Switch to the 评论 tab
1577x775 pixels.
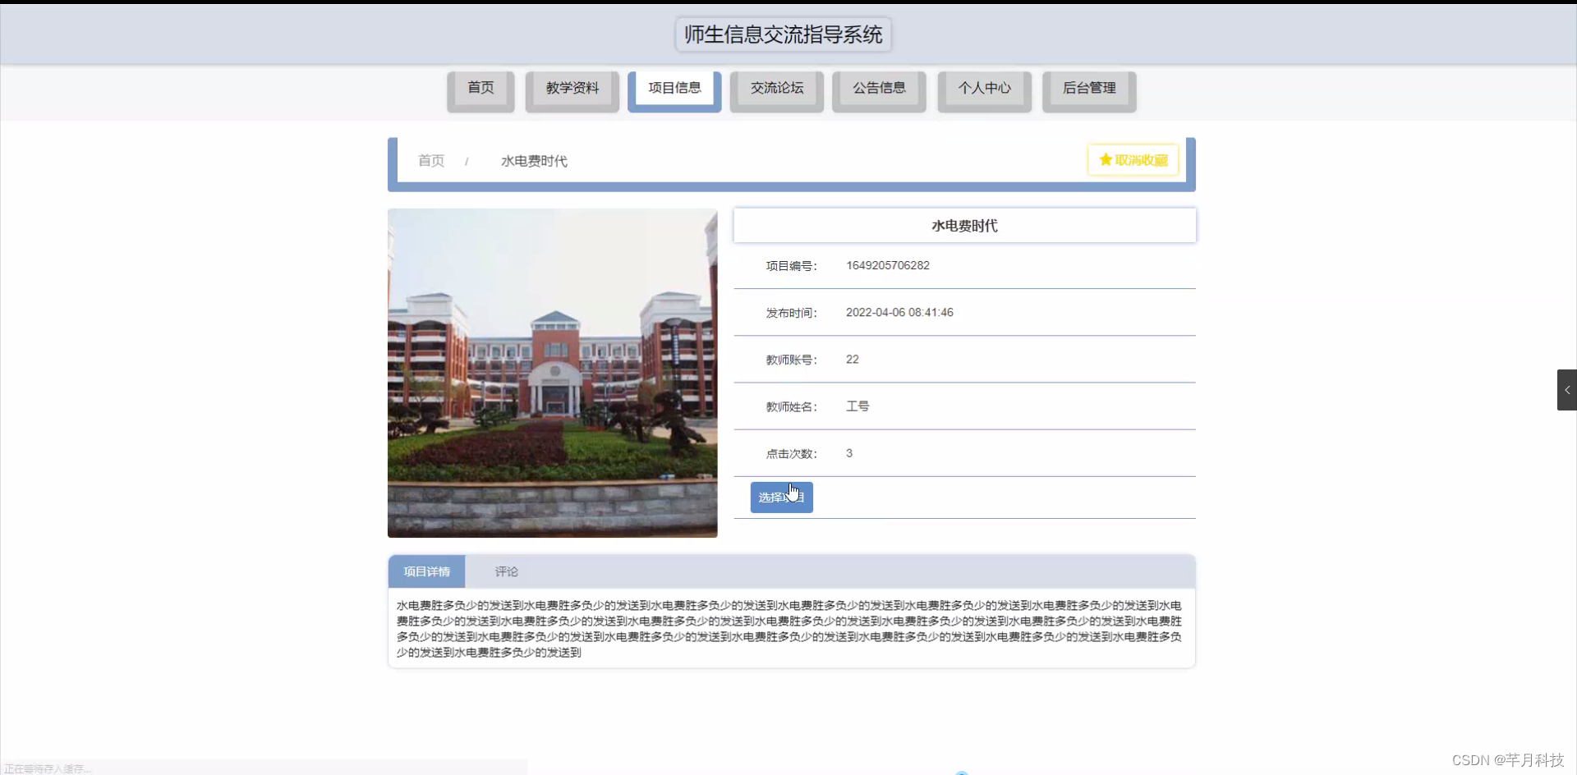pos(505,571)
